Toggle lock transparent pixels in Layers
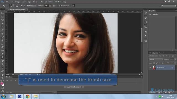The image size is (177, 99). tap(154, 63)
